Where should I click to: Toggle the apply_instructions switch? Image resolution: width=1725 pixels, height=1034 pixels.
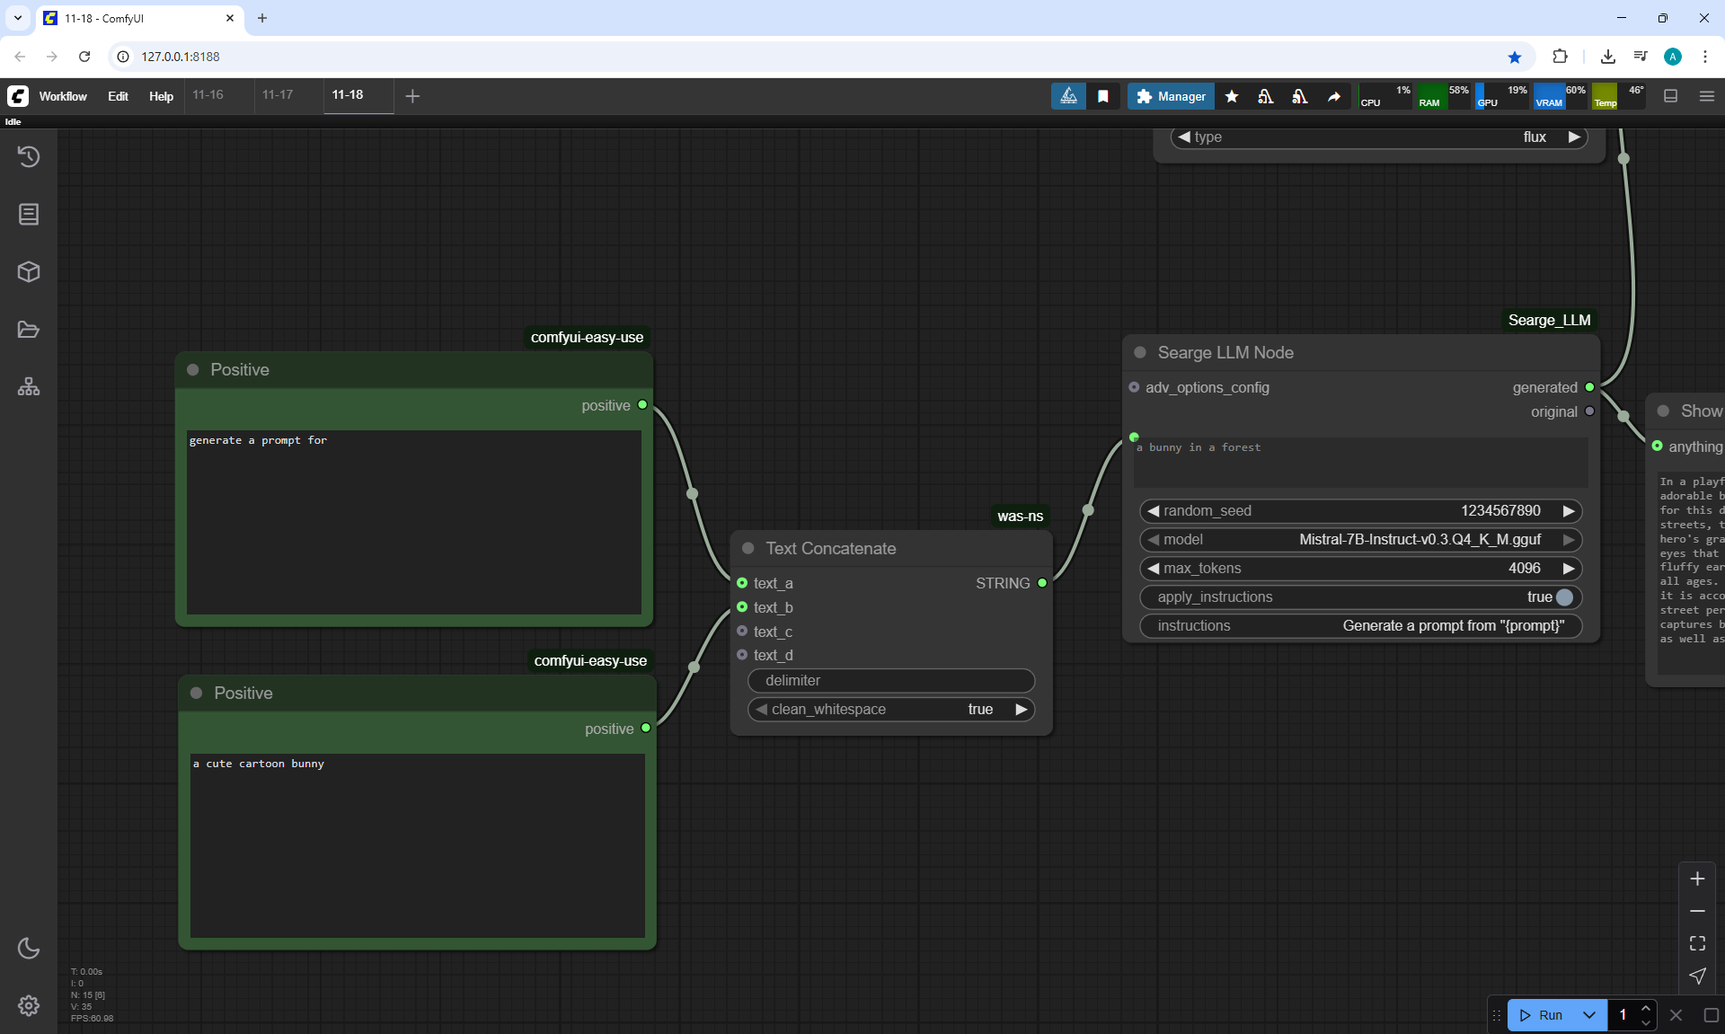point(1563,597)
